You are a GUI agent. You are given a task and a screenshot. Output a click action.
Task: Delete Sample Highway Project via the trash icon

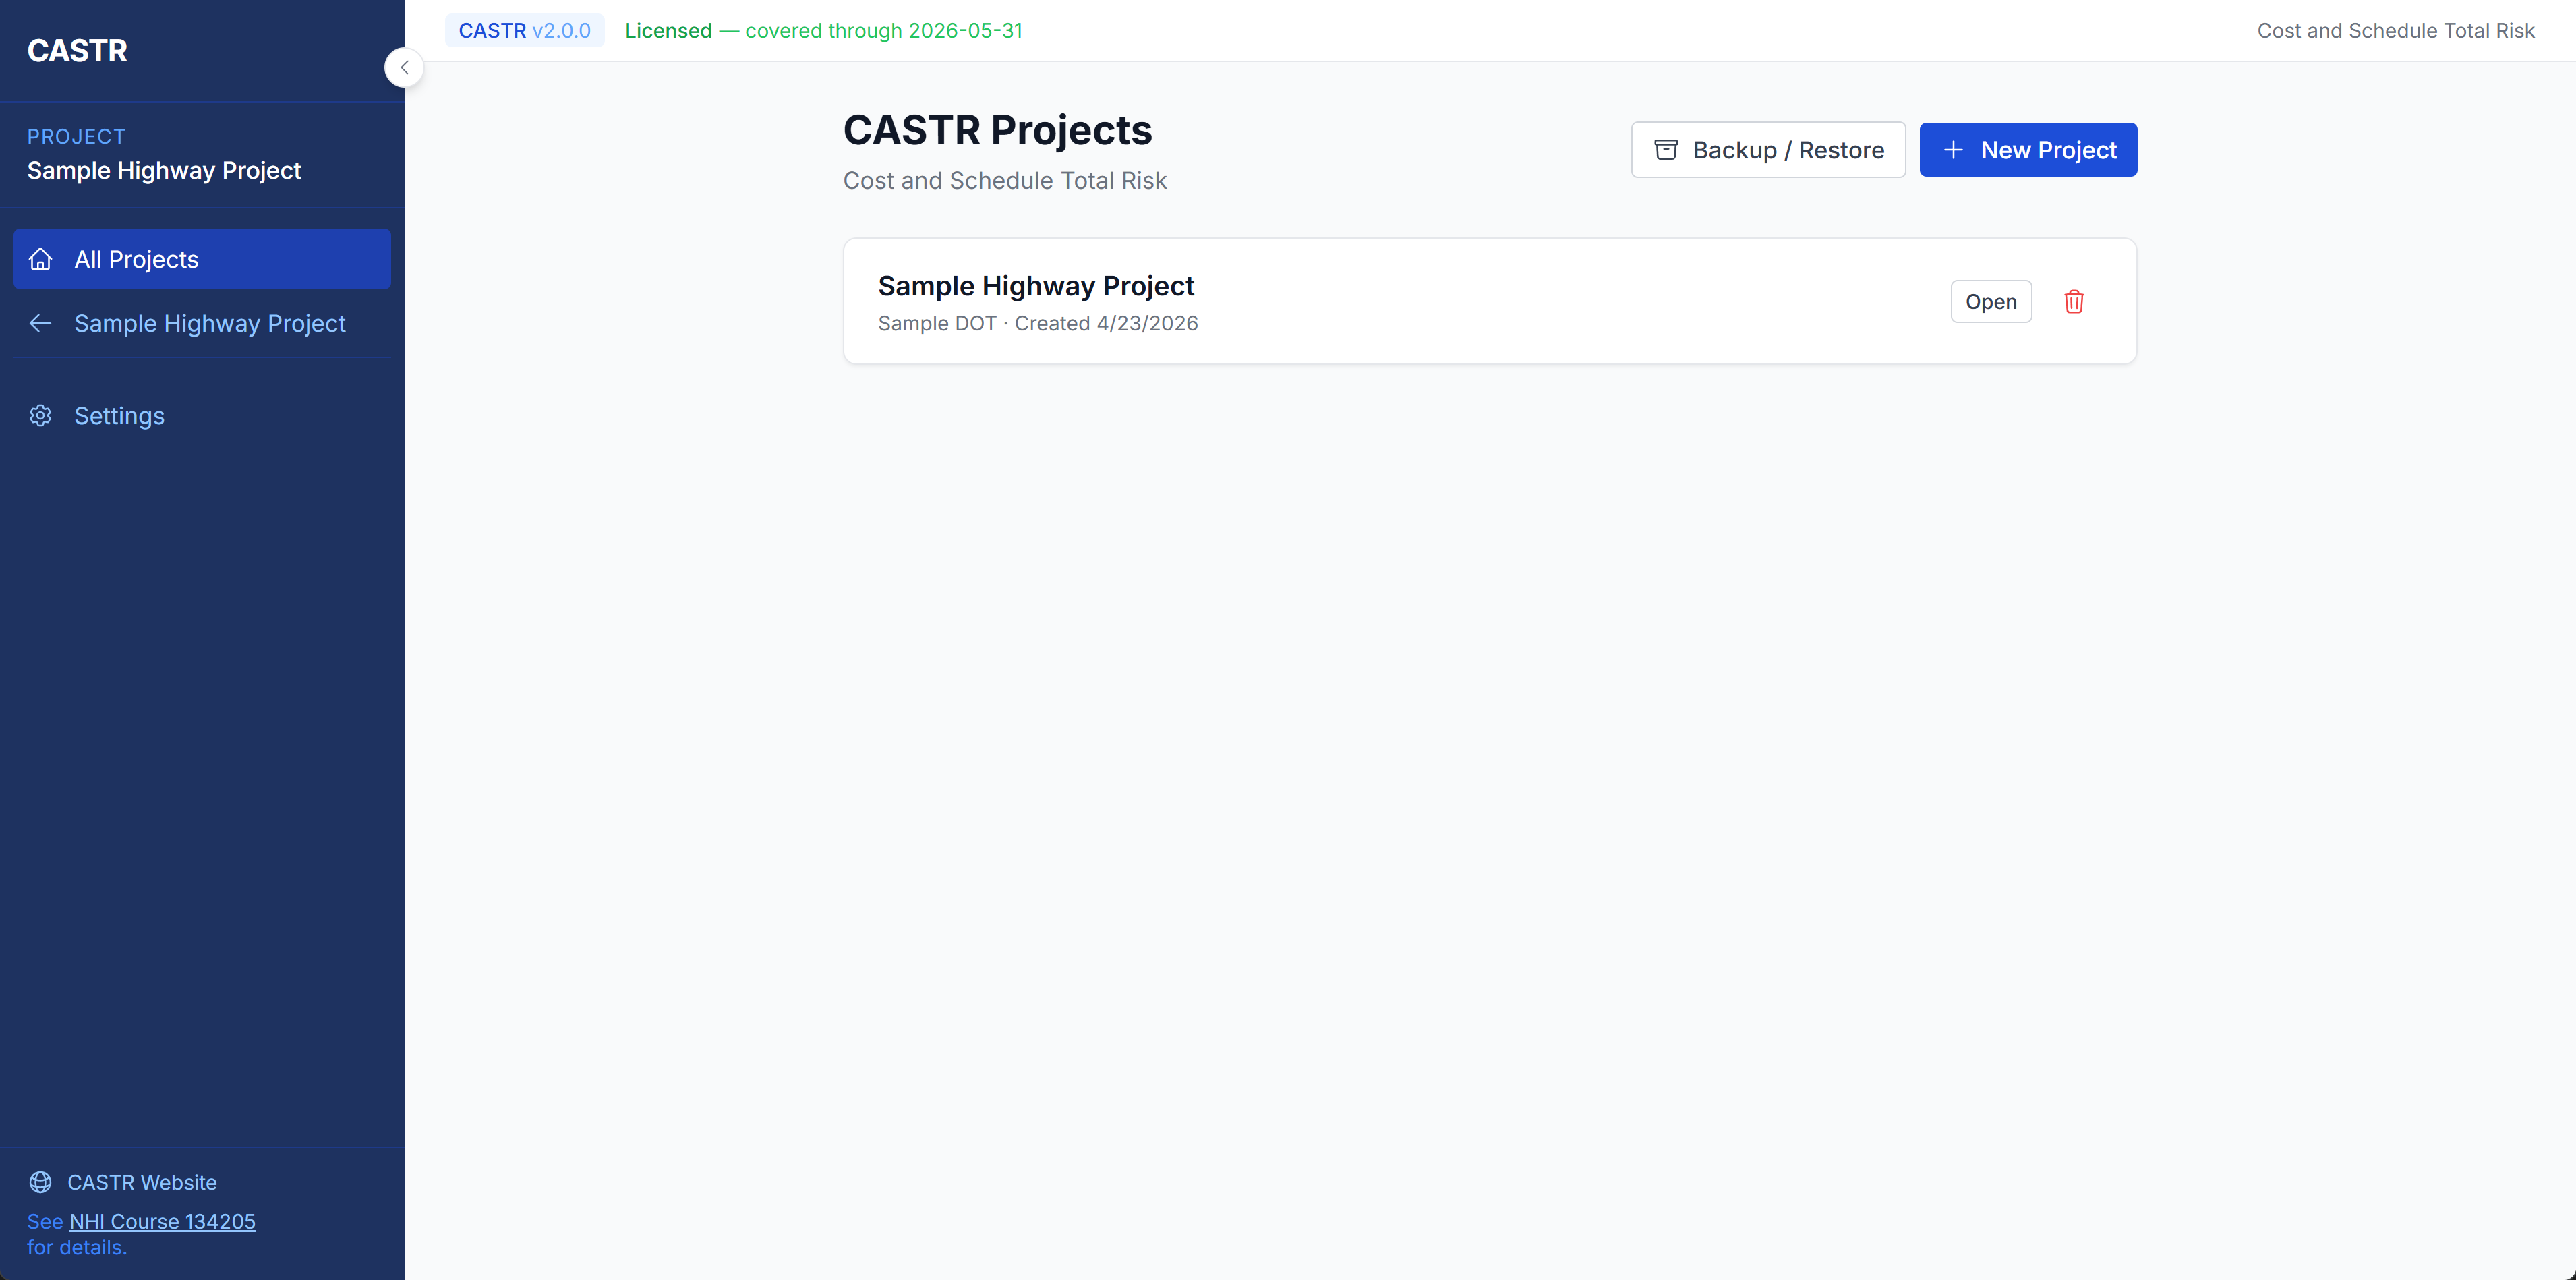(x=2074, y=301)
